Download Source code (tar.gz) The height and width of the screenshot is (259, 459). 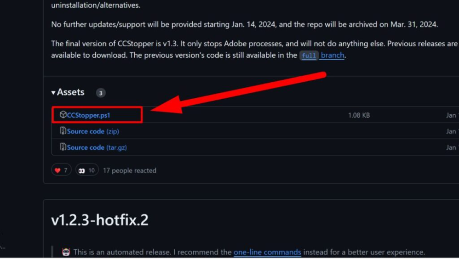tap(97, 147)
